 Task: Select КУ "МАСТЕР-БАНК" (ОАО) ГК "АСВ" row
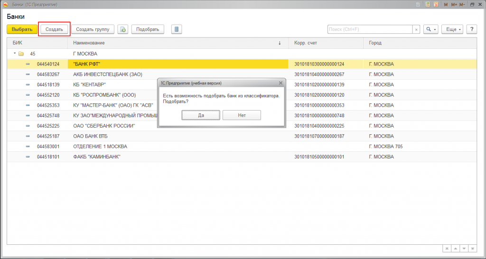[113, 105]
